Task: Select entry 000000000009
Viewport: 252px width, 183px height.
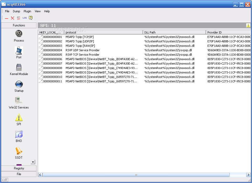Action: coord(144,72)
